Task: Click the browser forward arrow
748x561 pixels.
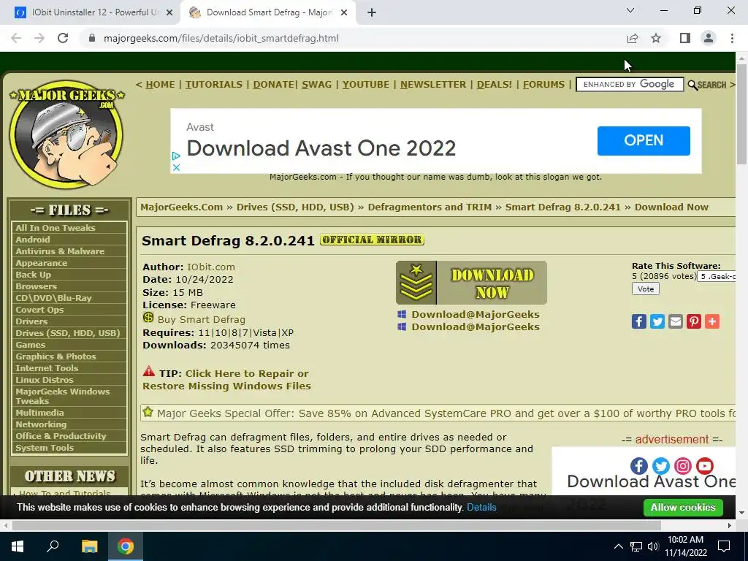Action: pyautogui.click(x=39, y=38)
